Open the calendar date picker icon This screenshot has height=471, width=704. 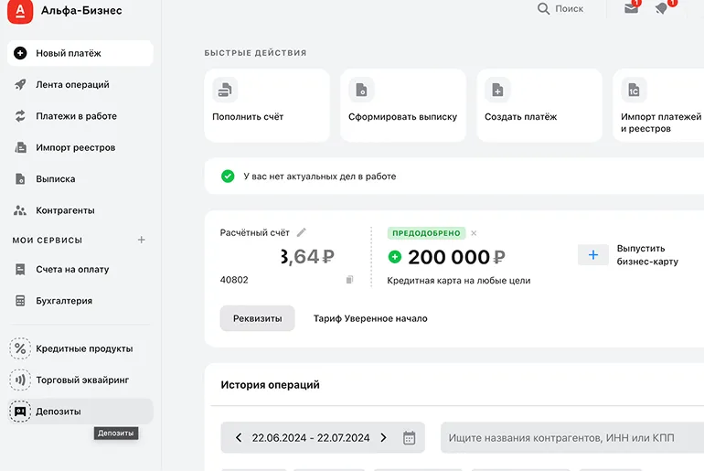point(409,438)
